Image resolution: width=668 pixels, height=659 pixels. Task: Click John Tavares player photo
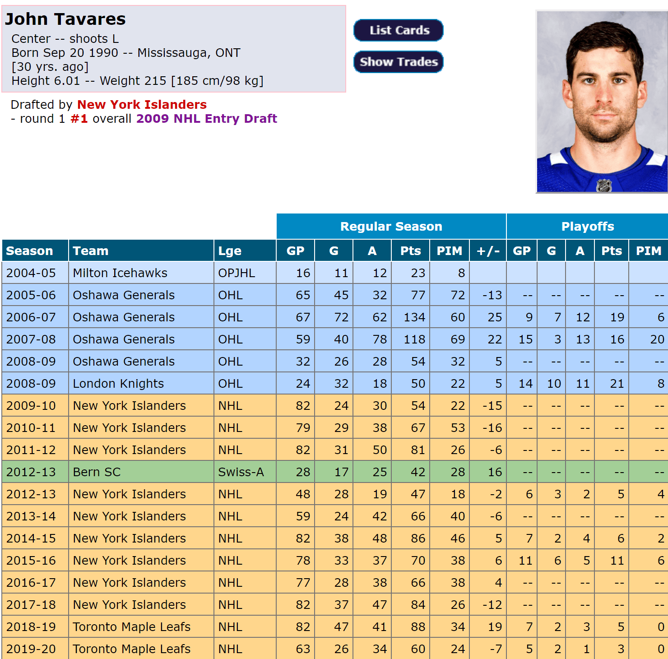point(601,102)
